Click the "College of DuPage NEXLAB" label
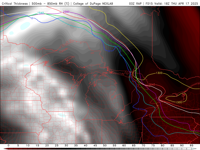200x150 pixels. coord(93,4)
